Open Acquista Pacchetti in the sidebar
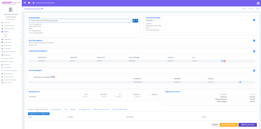Image resolution: width=261 pixels, height=129 pixels. click(10, 80)
